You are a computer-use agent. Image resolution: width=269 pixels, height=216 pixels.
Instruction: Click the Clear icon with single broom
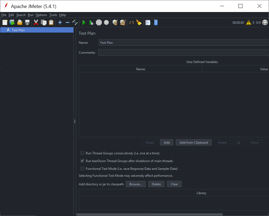tap(115, 22)
